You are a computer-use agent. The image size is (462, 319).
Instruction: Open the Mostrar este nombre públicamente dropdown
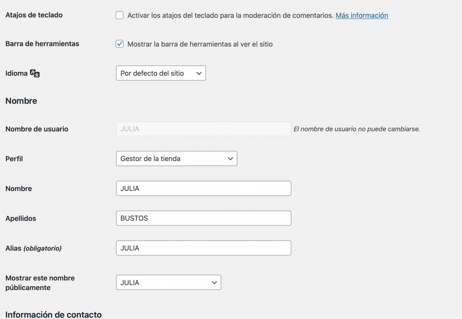[x=168, y=282]
